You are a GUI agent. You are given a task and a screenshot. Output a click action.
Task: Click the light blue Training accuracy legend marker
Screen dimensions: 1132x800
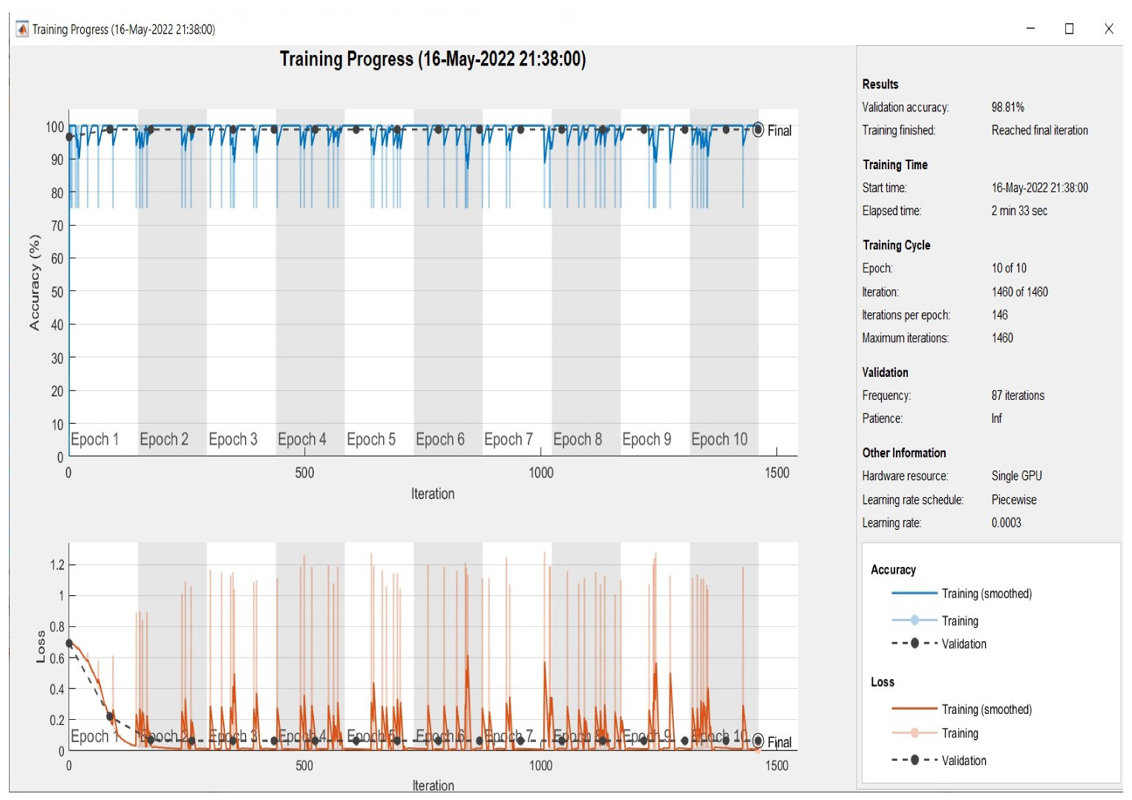coord(915,620)
